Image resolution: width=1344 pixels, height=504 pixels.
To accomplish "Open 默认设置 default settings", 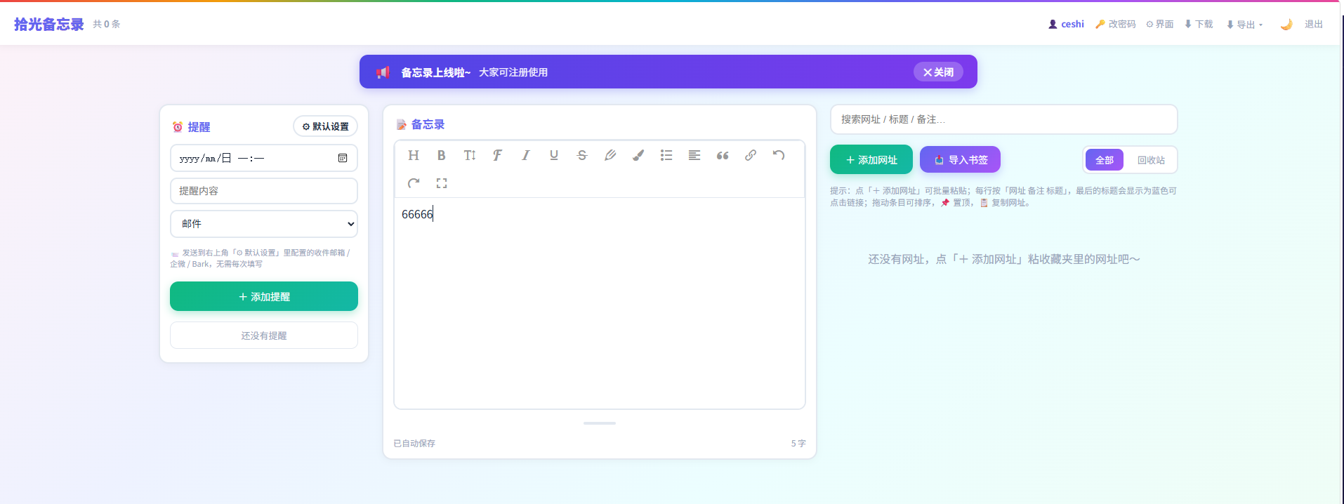I will 325,126.
